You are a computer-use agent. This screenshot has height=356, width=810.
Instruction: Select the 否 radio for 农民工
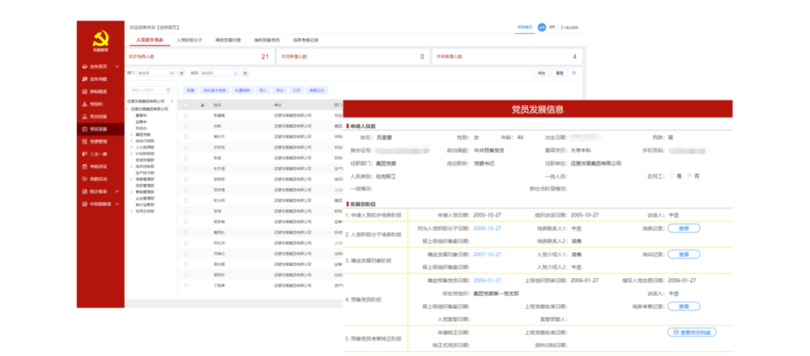click(x=688, y=175)
